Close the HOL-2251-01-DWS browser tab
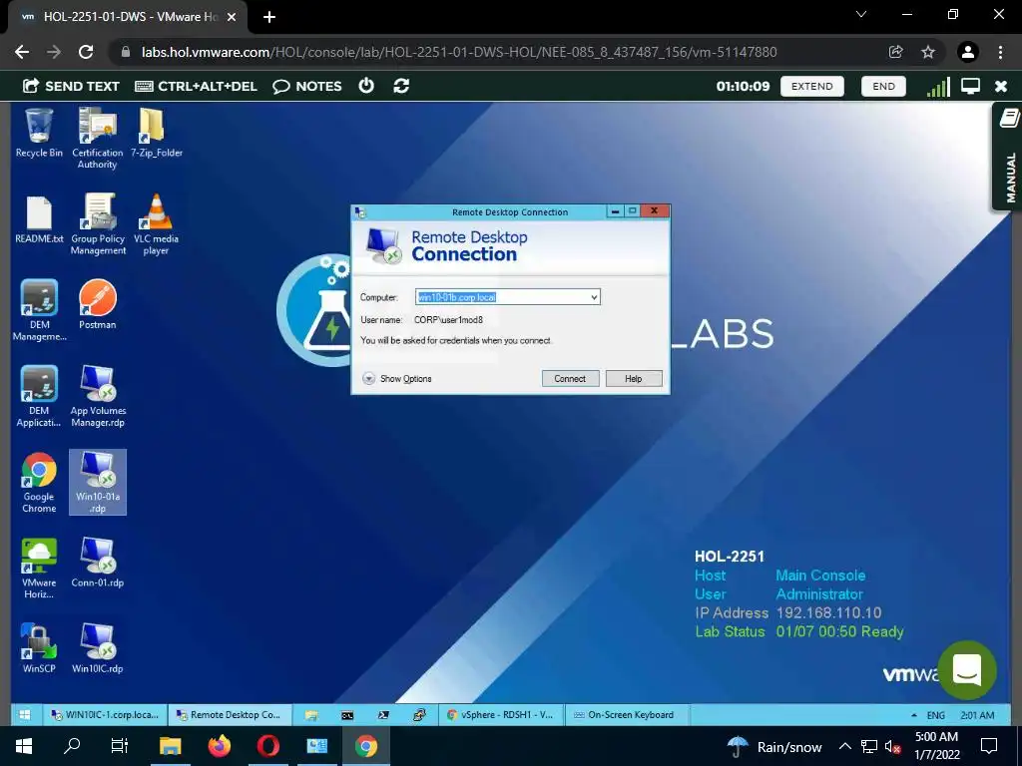 (x=232, y=17)
